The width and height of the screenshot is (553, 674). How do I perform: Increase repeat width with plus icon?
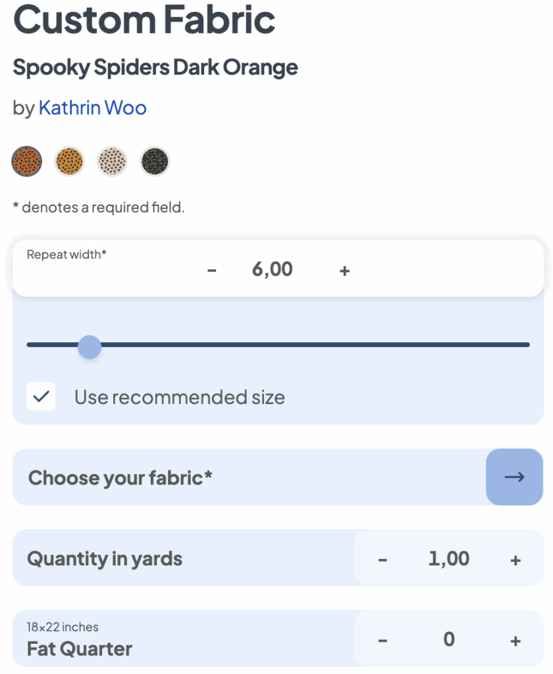point(344,271)
